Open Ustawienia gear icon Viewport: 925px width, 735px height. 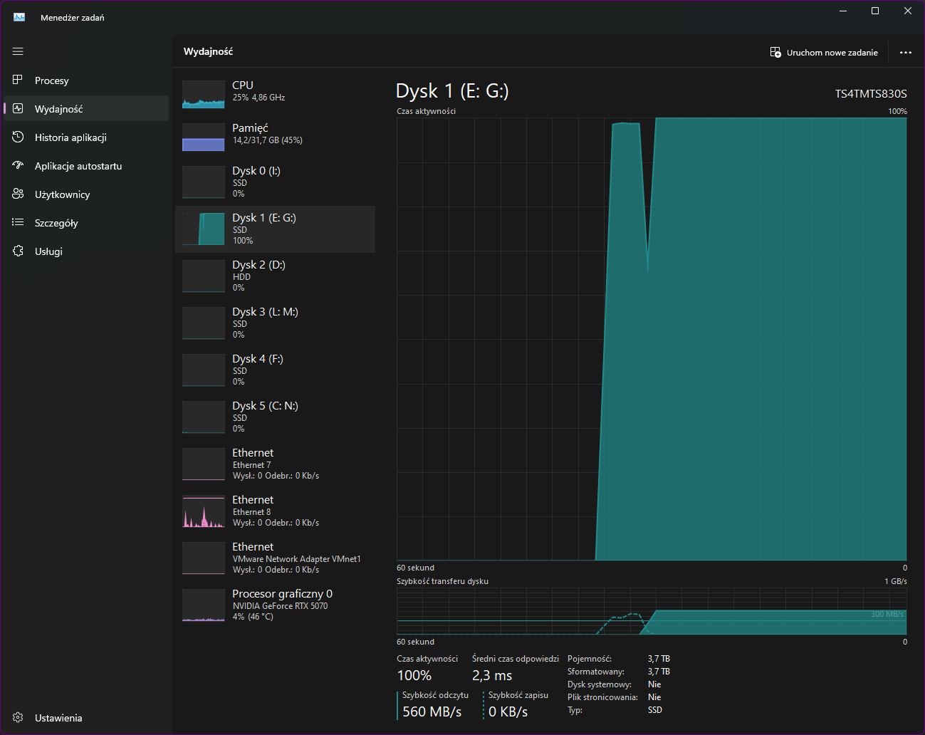[x=18, y=717]
